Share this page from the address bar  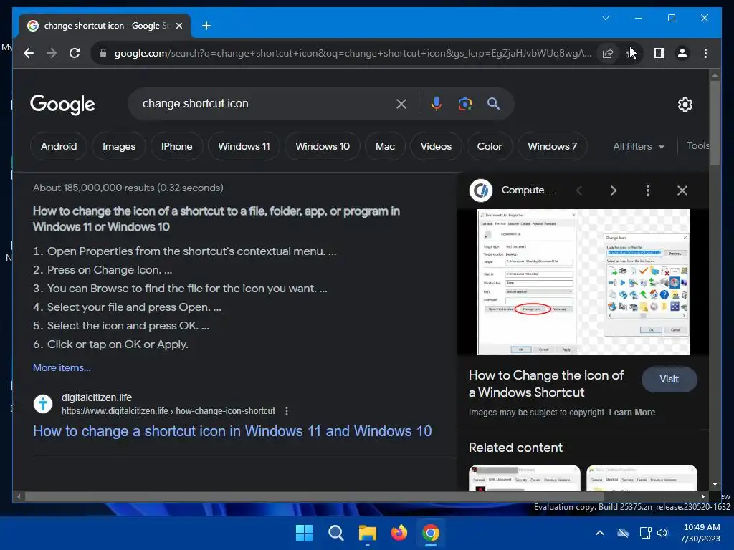[608, 53]
